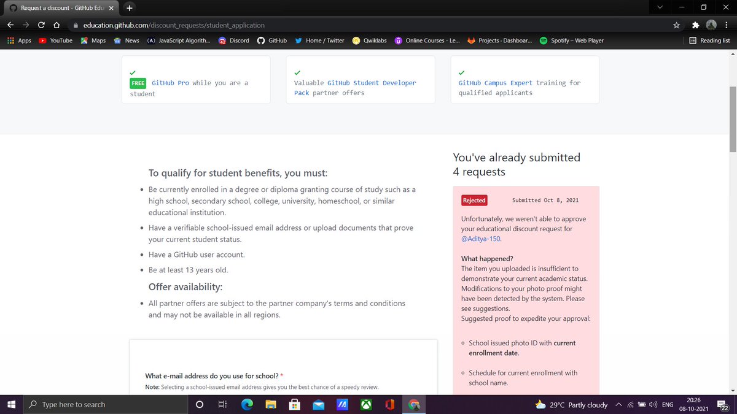Open Office app from the taskbar
The width and height of the screenshot is (737, 414).
point(389,404)
